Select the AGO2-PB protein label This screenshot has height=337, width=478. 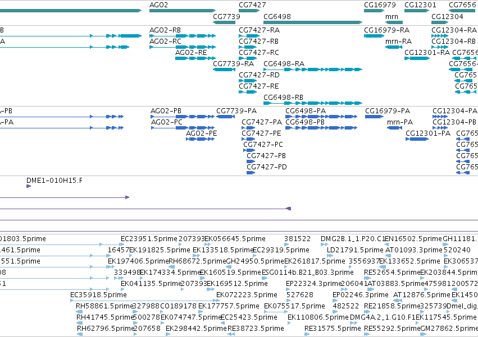[166, 111]
